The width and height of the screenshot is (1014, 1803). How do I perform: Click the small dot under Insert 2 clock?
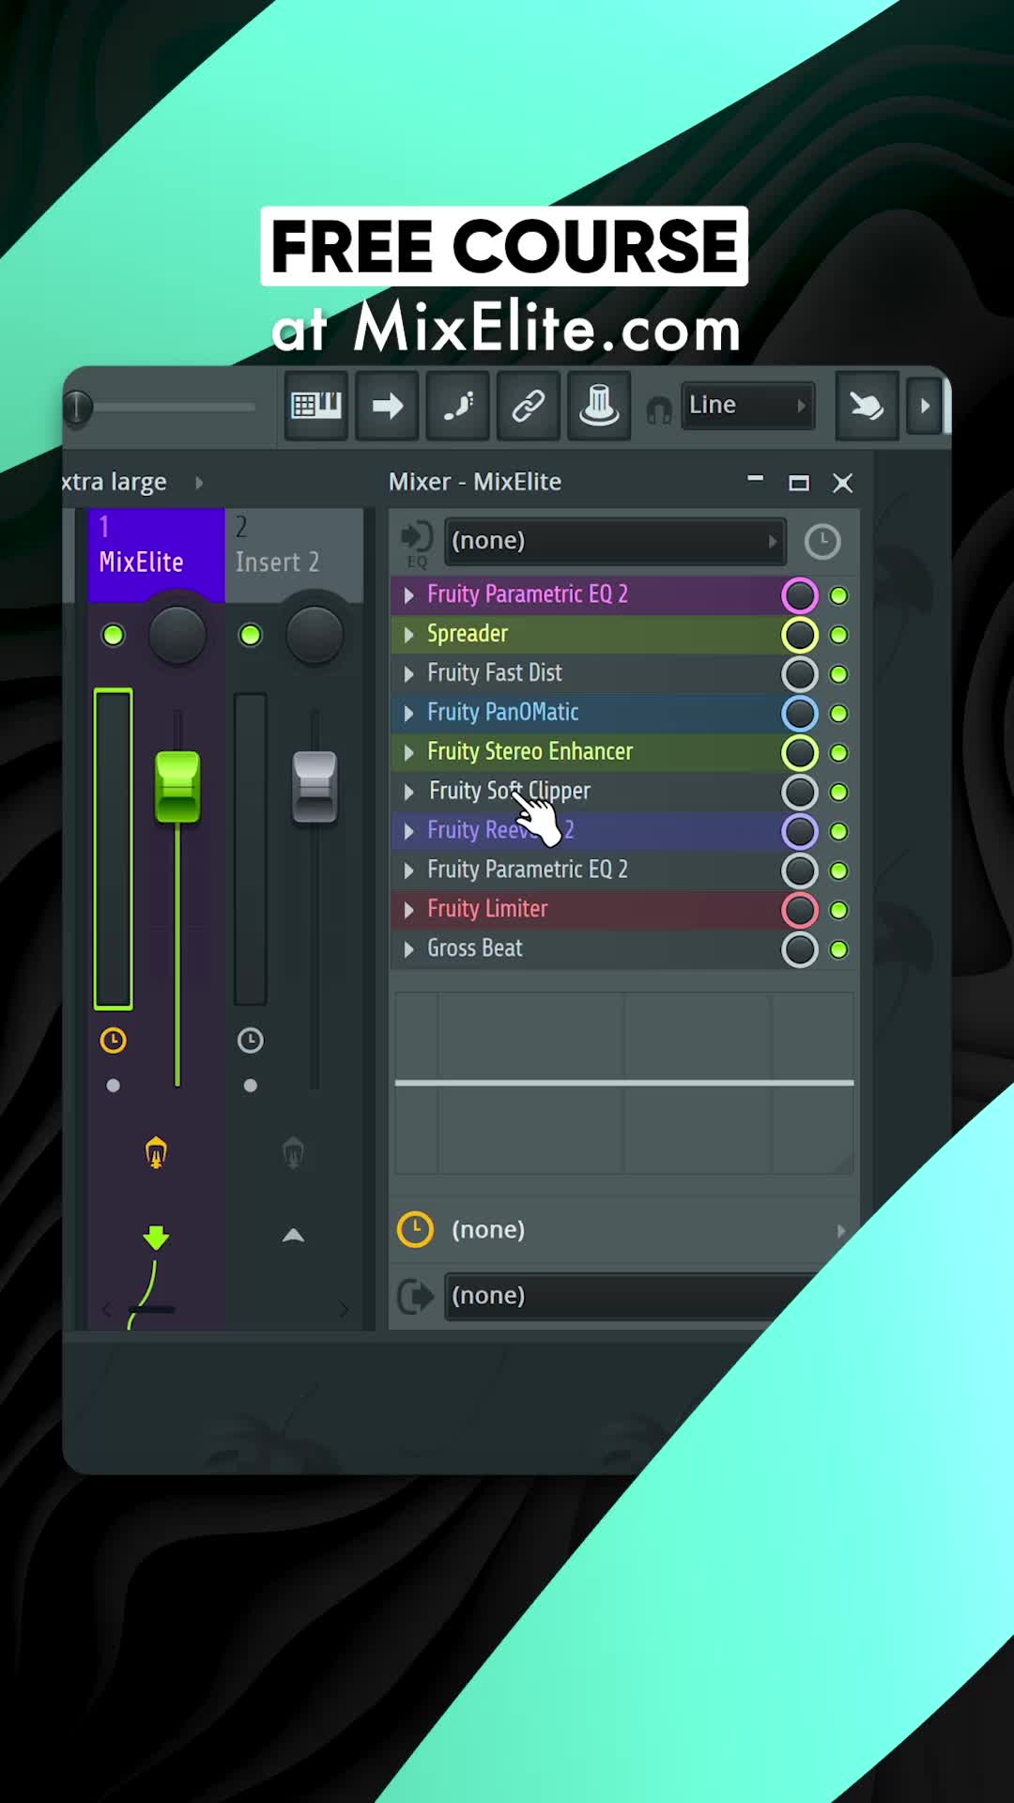coord(250,1086)
